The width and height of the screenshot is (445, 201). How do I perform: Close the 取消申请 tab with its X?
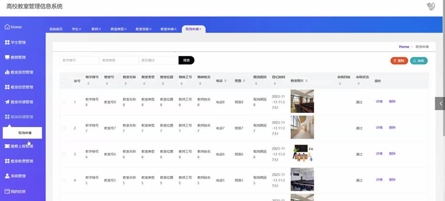pyautogui.click(x=200, y=29)
